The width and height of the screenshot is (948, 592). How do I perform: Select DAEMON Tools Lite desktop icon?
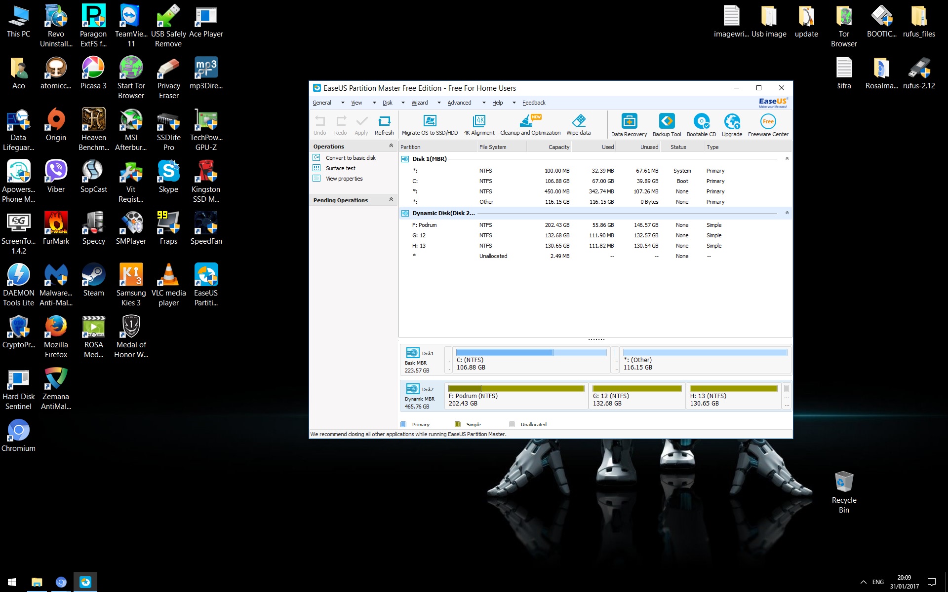click(x=18, y=285)
